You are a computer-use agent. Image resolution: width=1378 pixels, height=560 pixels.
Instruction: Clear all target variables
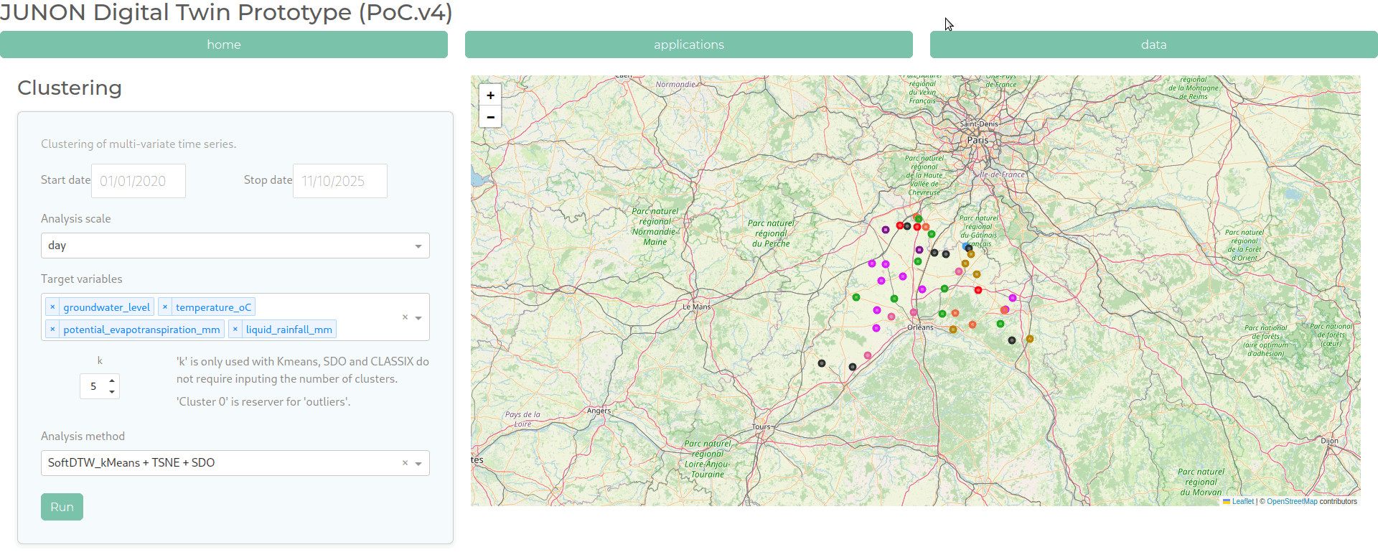[405, 317]
